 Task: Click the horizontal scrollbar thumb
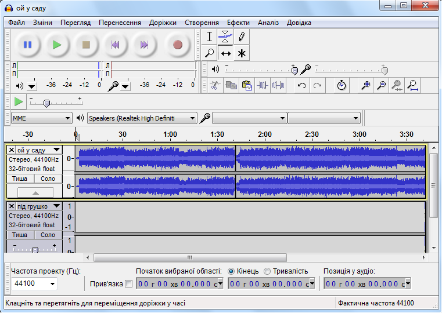point(191,257)
